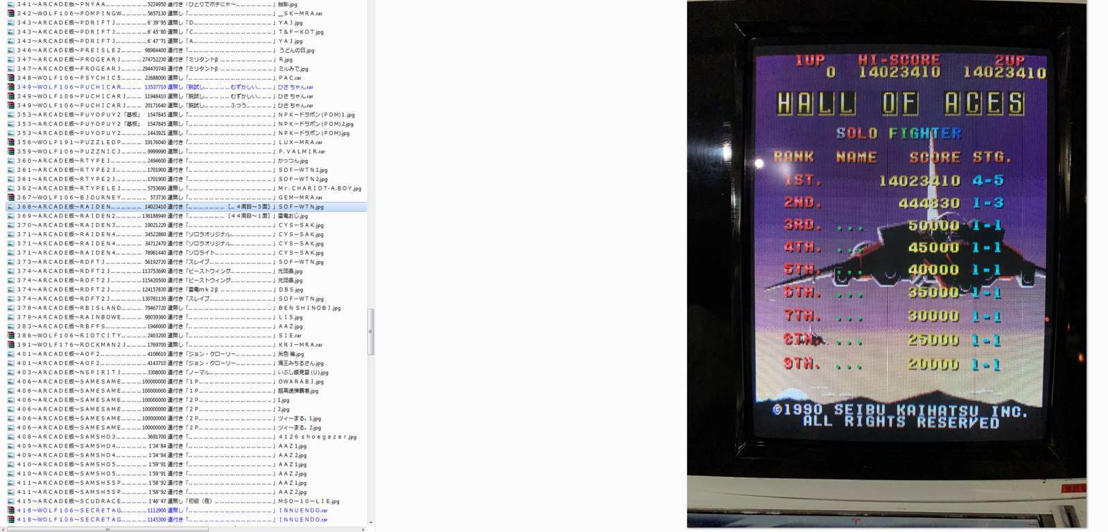Click the archive icon next to 359 PUZZNICJ

pyautogui.click(x=10, y=151)
